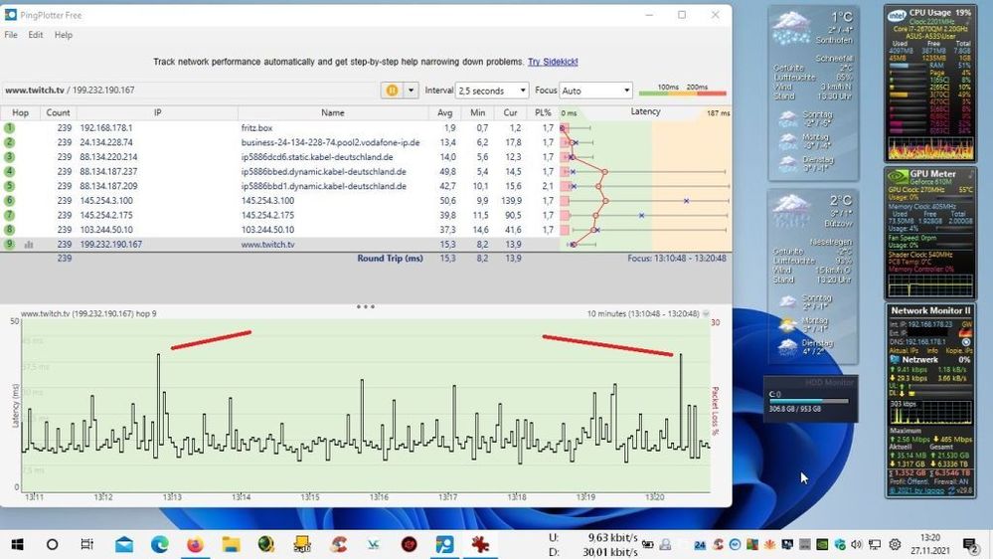Select the green hop 5 circle icon

(x=9, y=186)
